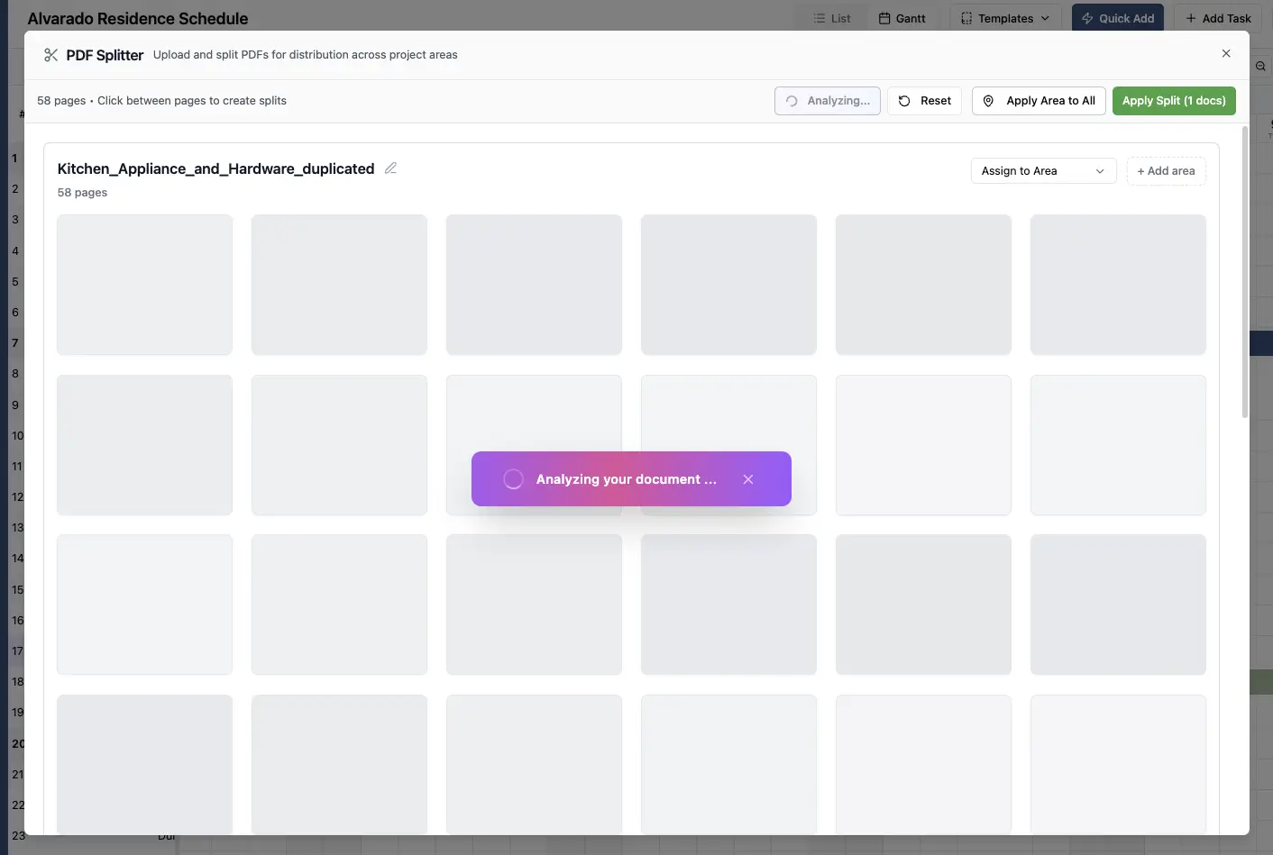Image resolution: width=1273 pixels, height=855 pixels.
Task: Click the list icon beside List view
Action: click(x=818, y=18)
